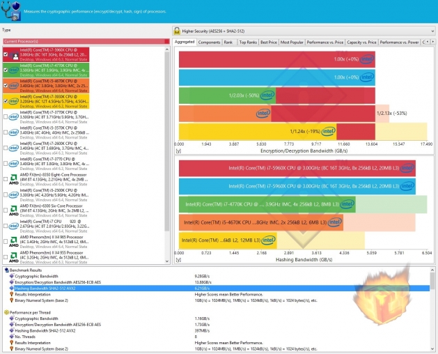This screenshot has height=354, width=438.
Task: Uncheck the i7-5960X processor checkbox
Action: click(x=6, y=54)
